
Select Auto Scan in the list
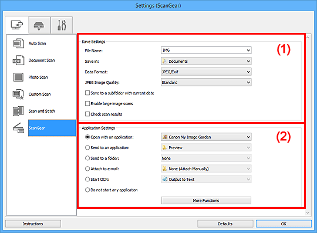[x=37, y=43]
